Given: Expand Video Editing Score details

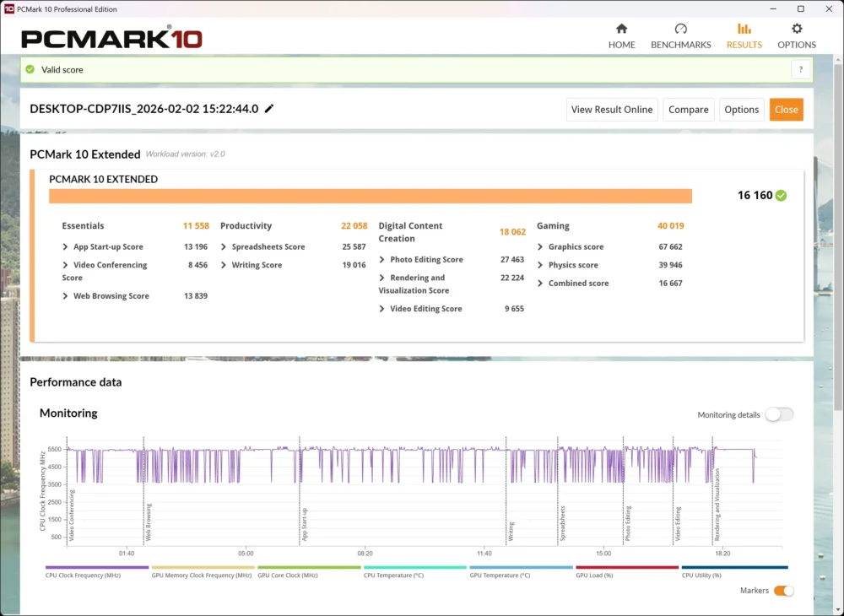Looking at the screenshot, I should tap(381, 309).
